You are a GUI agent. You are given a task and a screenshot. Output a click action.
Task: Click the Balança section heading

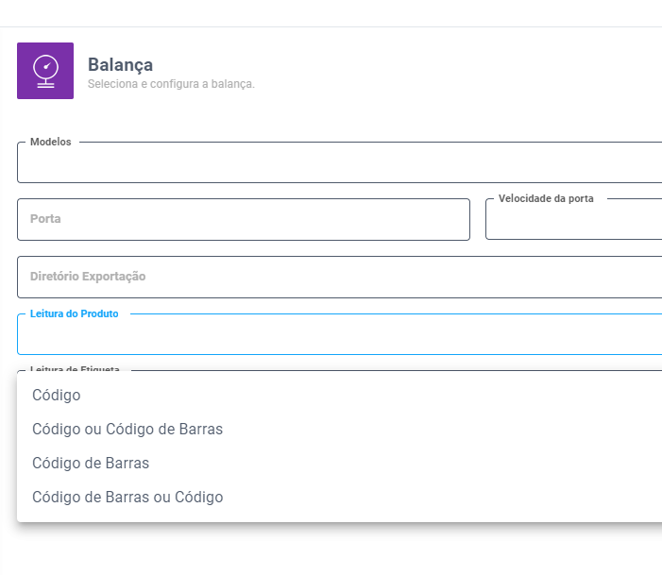coord(120,64)
